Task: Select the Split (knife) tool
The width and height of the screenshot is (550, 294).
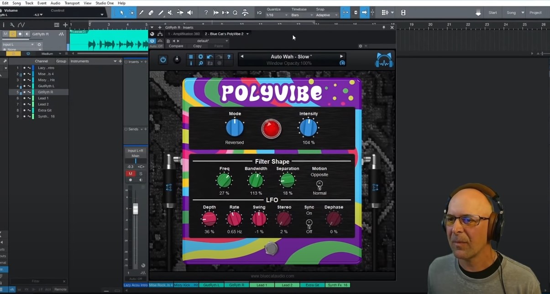Action: [141, 13]
